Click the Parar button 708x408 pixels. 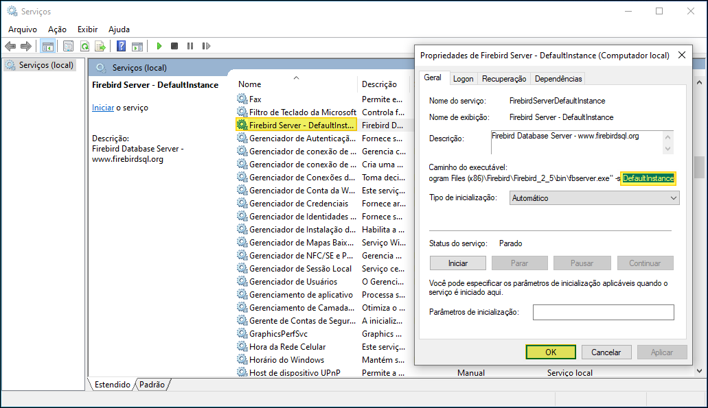519,263
